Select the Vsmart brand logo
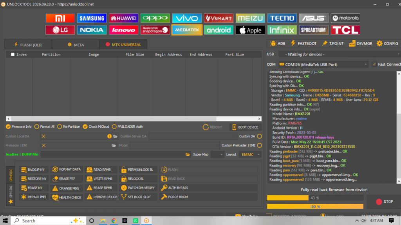 pyautogui.click(x=219, y=18)
